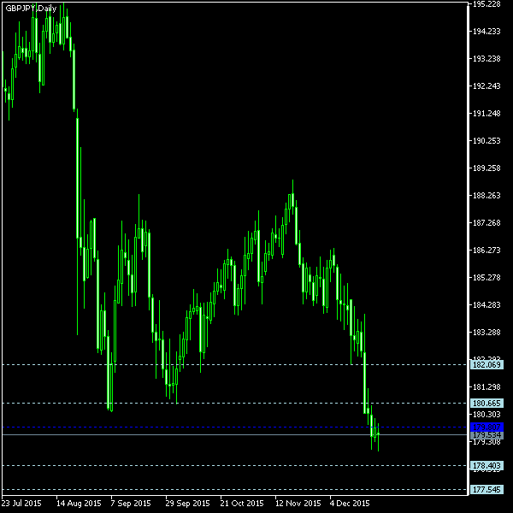This screenshot has width=513, height=513.
Task: Click the 4 Dec 2015 date label
Action: click(350, 504)
